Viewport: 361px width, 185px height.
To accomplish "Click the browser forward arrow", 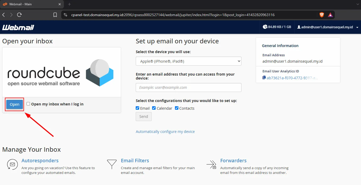I will [x=11, y=15].
